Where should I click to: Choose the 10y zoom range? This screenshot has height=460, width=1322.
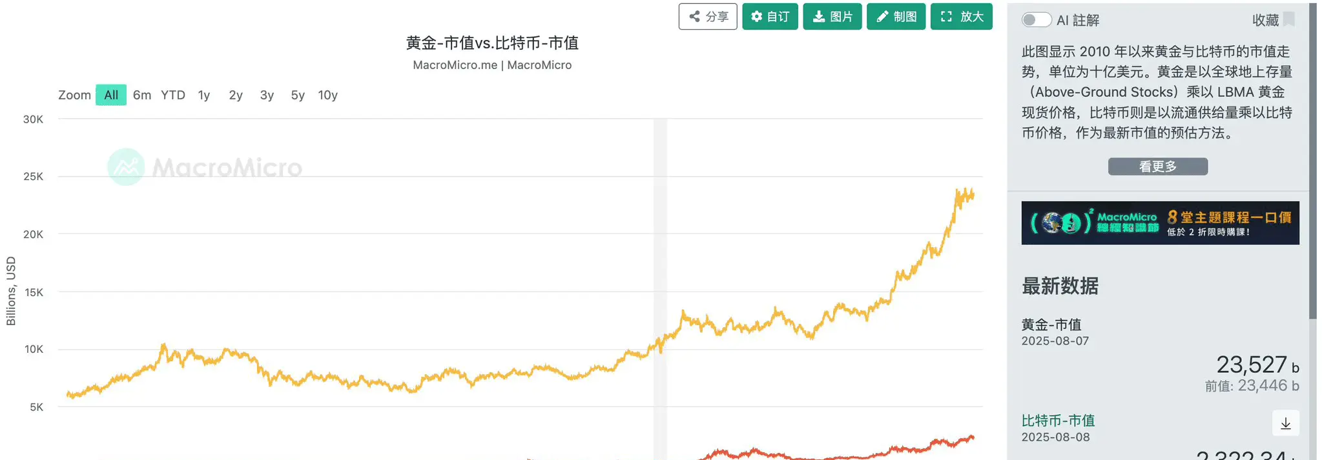pyautogui.click(x=328, y=95)
